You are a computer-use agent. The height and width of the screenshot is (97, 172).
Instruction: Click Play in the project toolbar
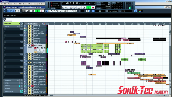(x=38, y=11)
